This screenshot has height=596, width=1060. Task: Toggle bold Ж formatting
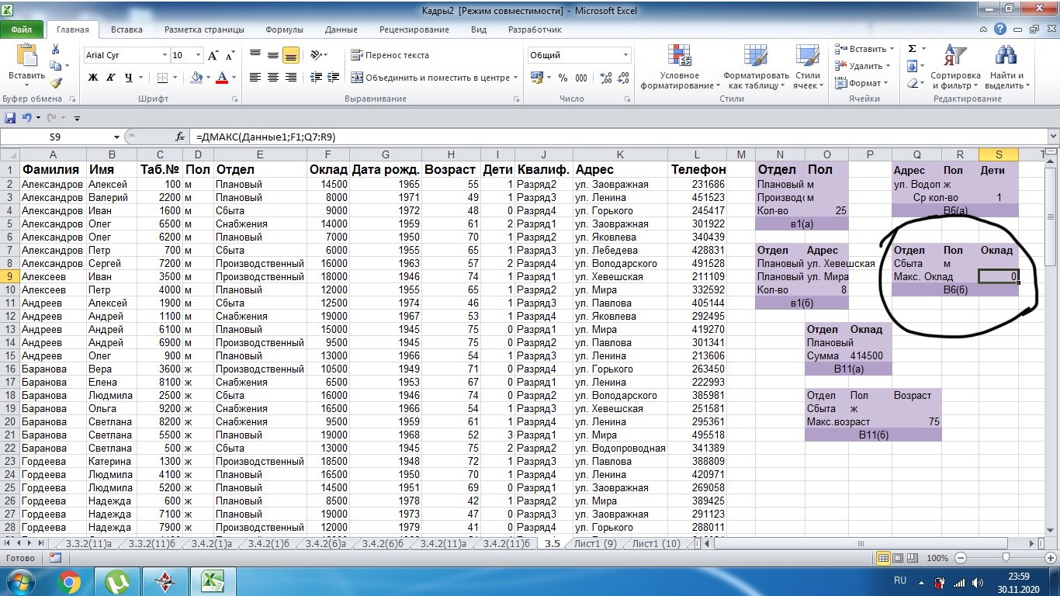click(x=93, y=78)
